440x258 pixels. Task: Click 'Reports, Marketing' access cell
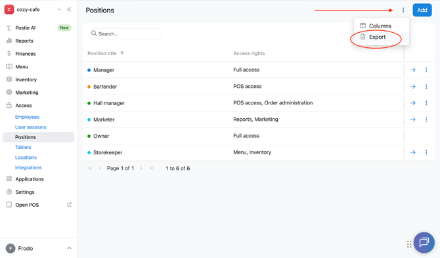click(x=255, y=119)
